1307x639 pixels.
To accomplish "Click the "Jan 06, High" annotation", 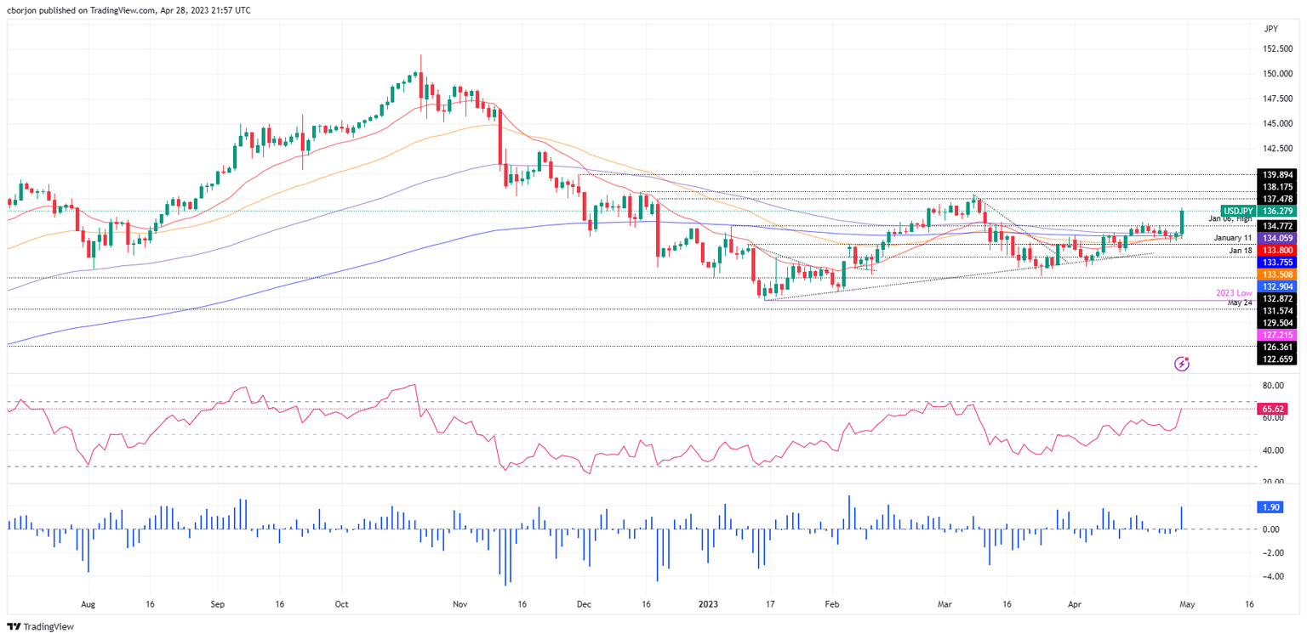I will click(x=1231, y=218).
